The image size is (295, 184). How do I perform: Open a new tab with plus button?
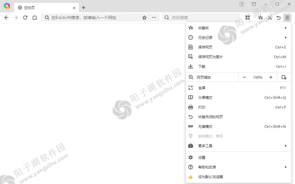pyautogui.click(x=83, y=7)
